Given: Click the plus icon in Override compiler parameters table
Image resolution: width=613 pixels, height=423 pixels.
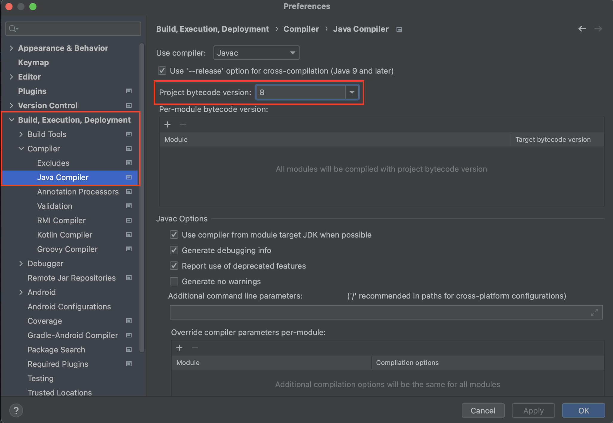Looking at the screenshot, I should click(179, 348).
